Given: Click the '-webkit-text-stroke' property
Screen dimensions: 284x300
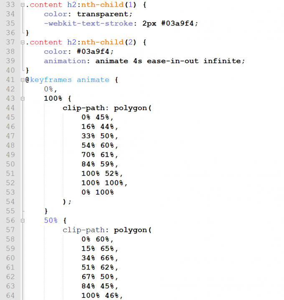Looking at the screenshot, I should point(89,23).
